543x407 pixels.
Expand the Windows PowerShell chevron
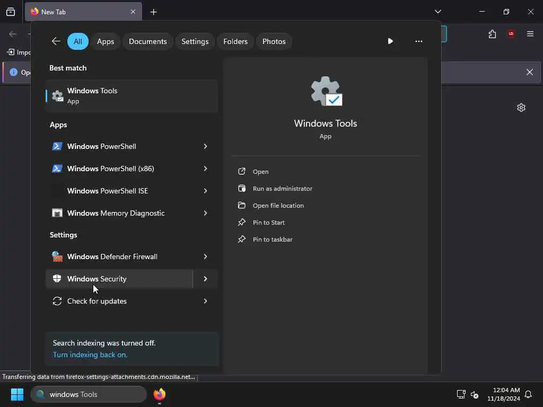coord(205,146)
